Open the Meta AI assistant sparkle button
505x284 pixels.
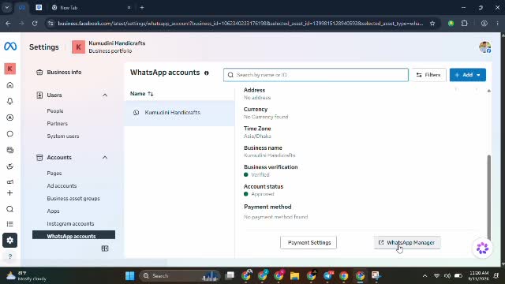(x=482, y=248)
